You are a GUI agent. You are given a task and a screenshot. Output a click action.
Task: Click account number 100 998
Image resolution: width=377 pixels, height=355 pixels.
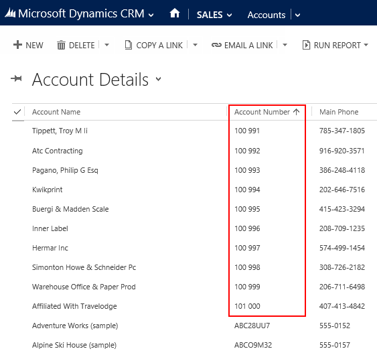pos(247,267)
